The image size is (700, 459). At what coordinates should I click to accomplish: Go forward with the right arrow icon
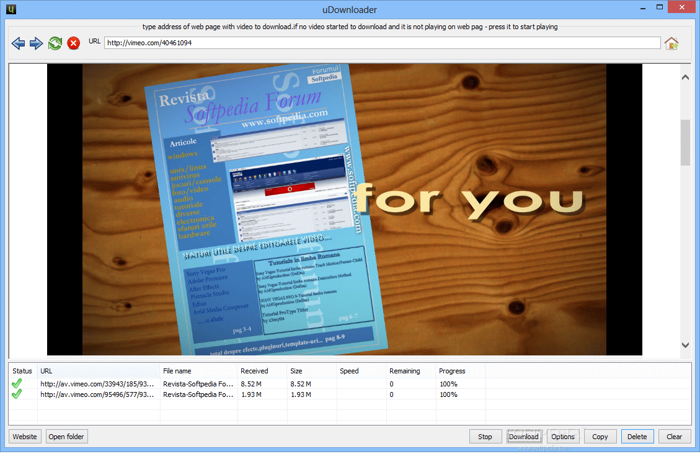point(36,43)
